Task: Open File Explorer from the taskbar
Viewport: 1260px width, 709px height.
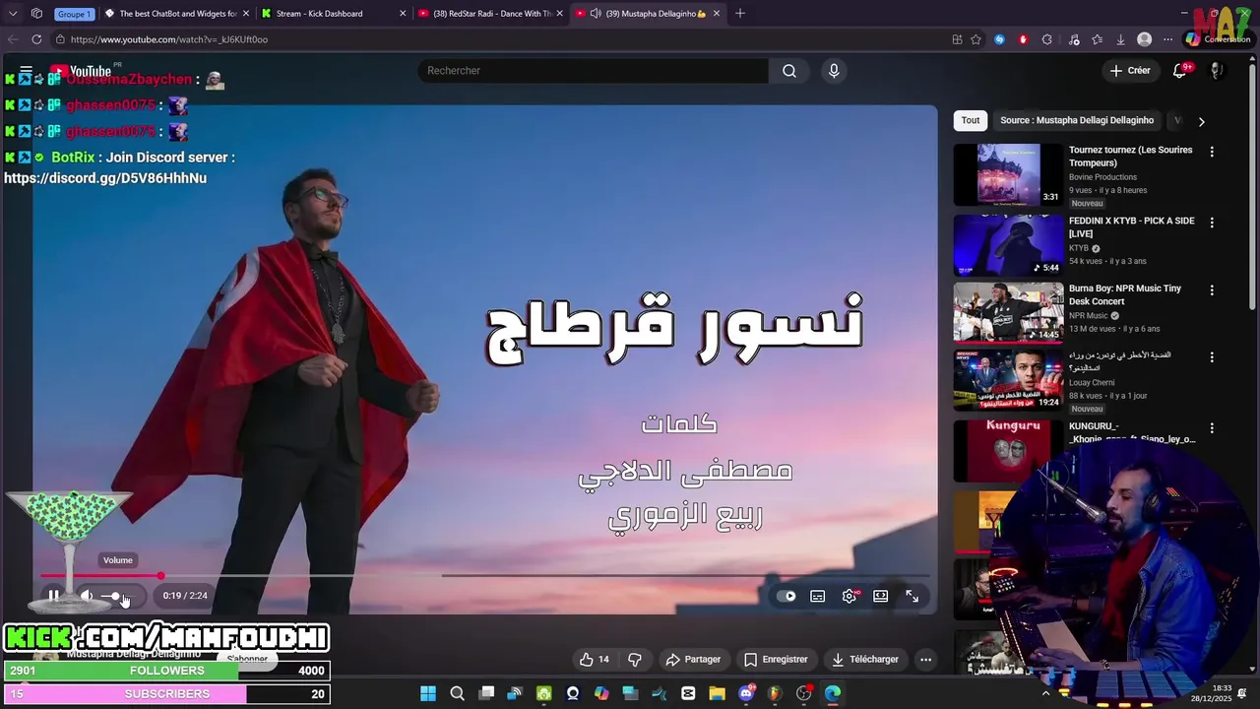Action: click(717, 693)
